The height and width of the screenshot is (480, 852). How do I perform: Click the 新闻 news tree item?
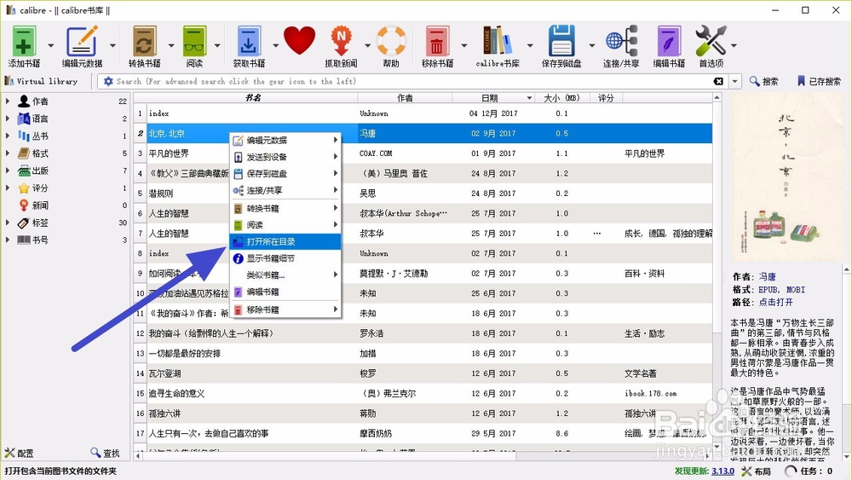tap(40, 205)
